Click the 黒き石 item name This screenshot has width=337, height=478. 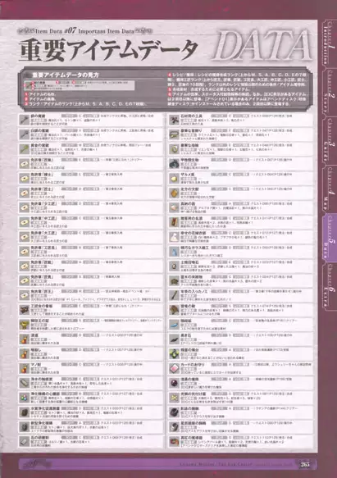click(x=185, y=335)
